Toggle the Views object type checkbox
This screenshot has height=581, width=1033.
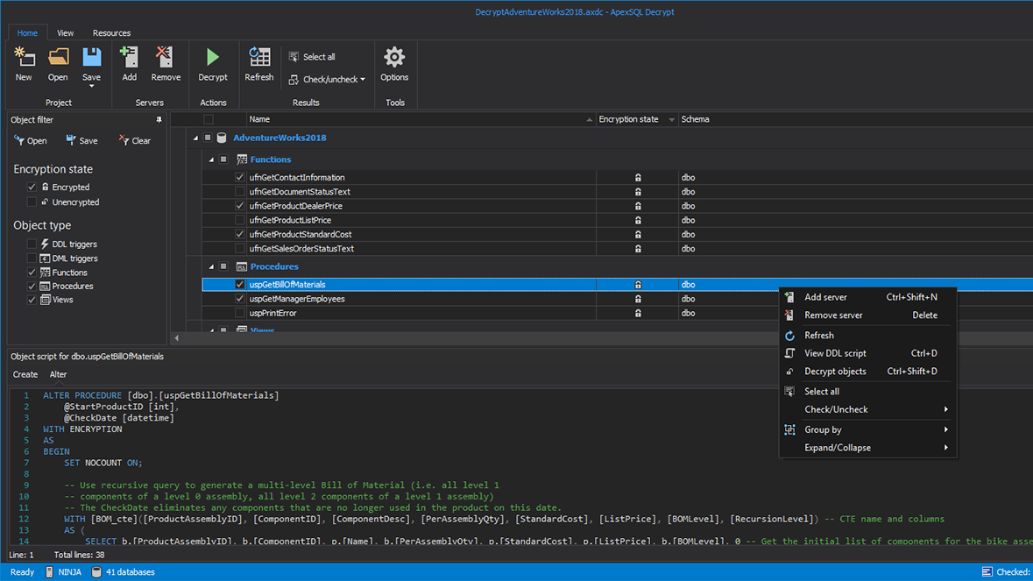point(32,300)
